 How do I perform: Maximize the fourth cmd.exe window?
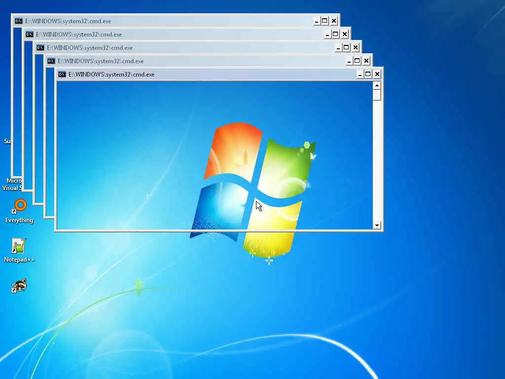(357, 61)
